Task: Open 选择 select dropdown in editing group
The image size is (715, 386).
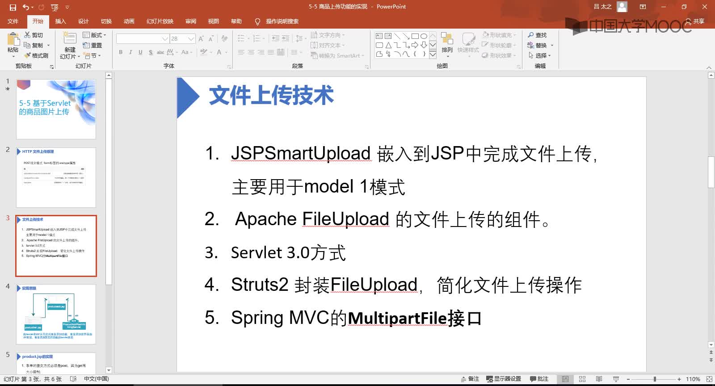Action: click(x=540, y=55)
